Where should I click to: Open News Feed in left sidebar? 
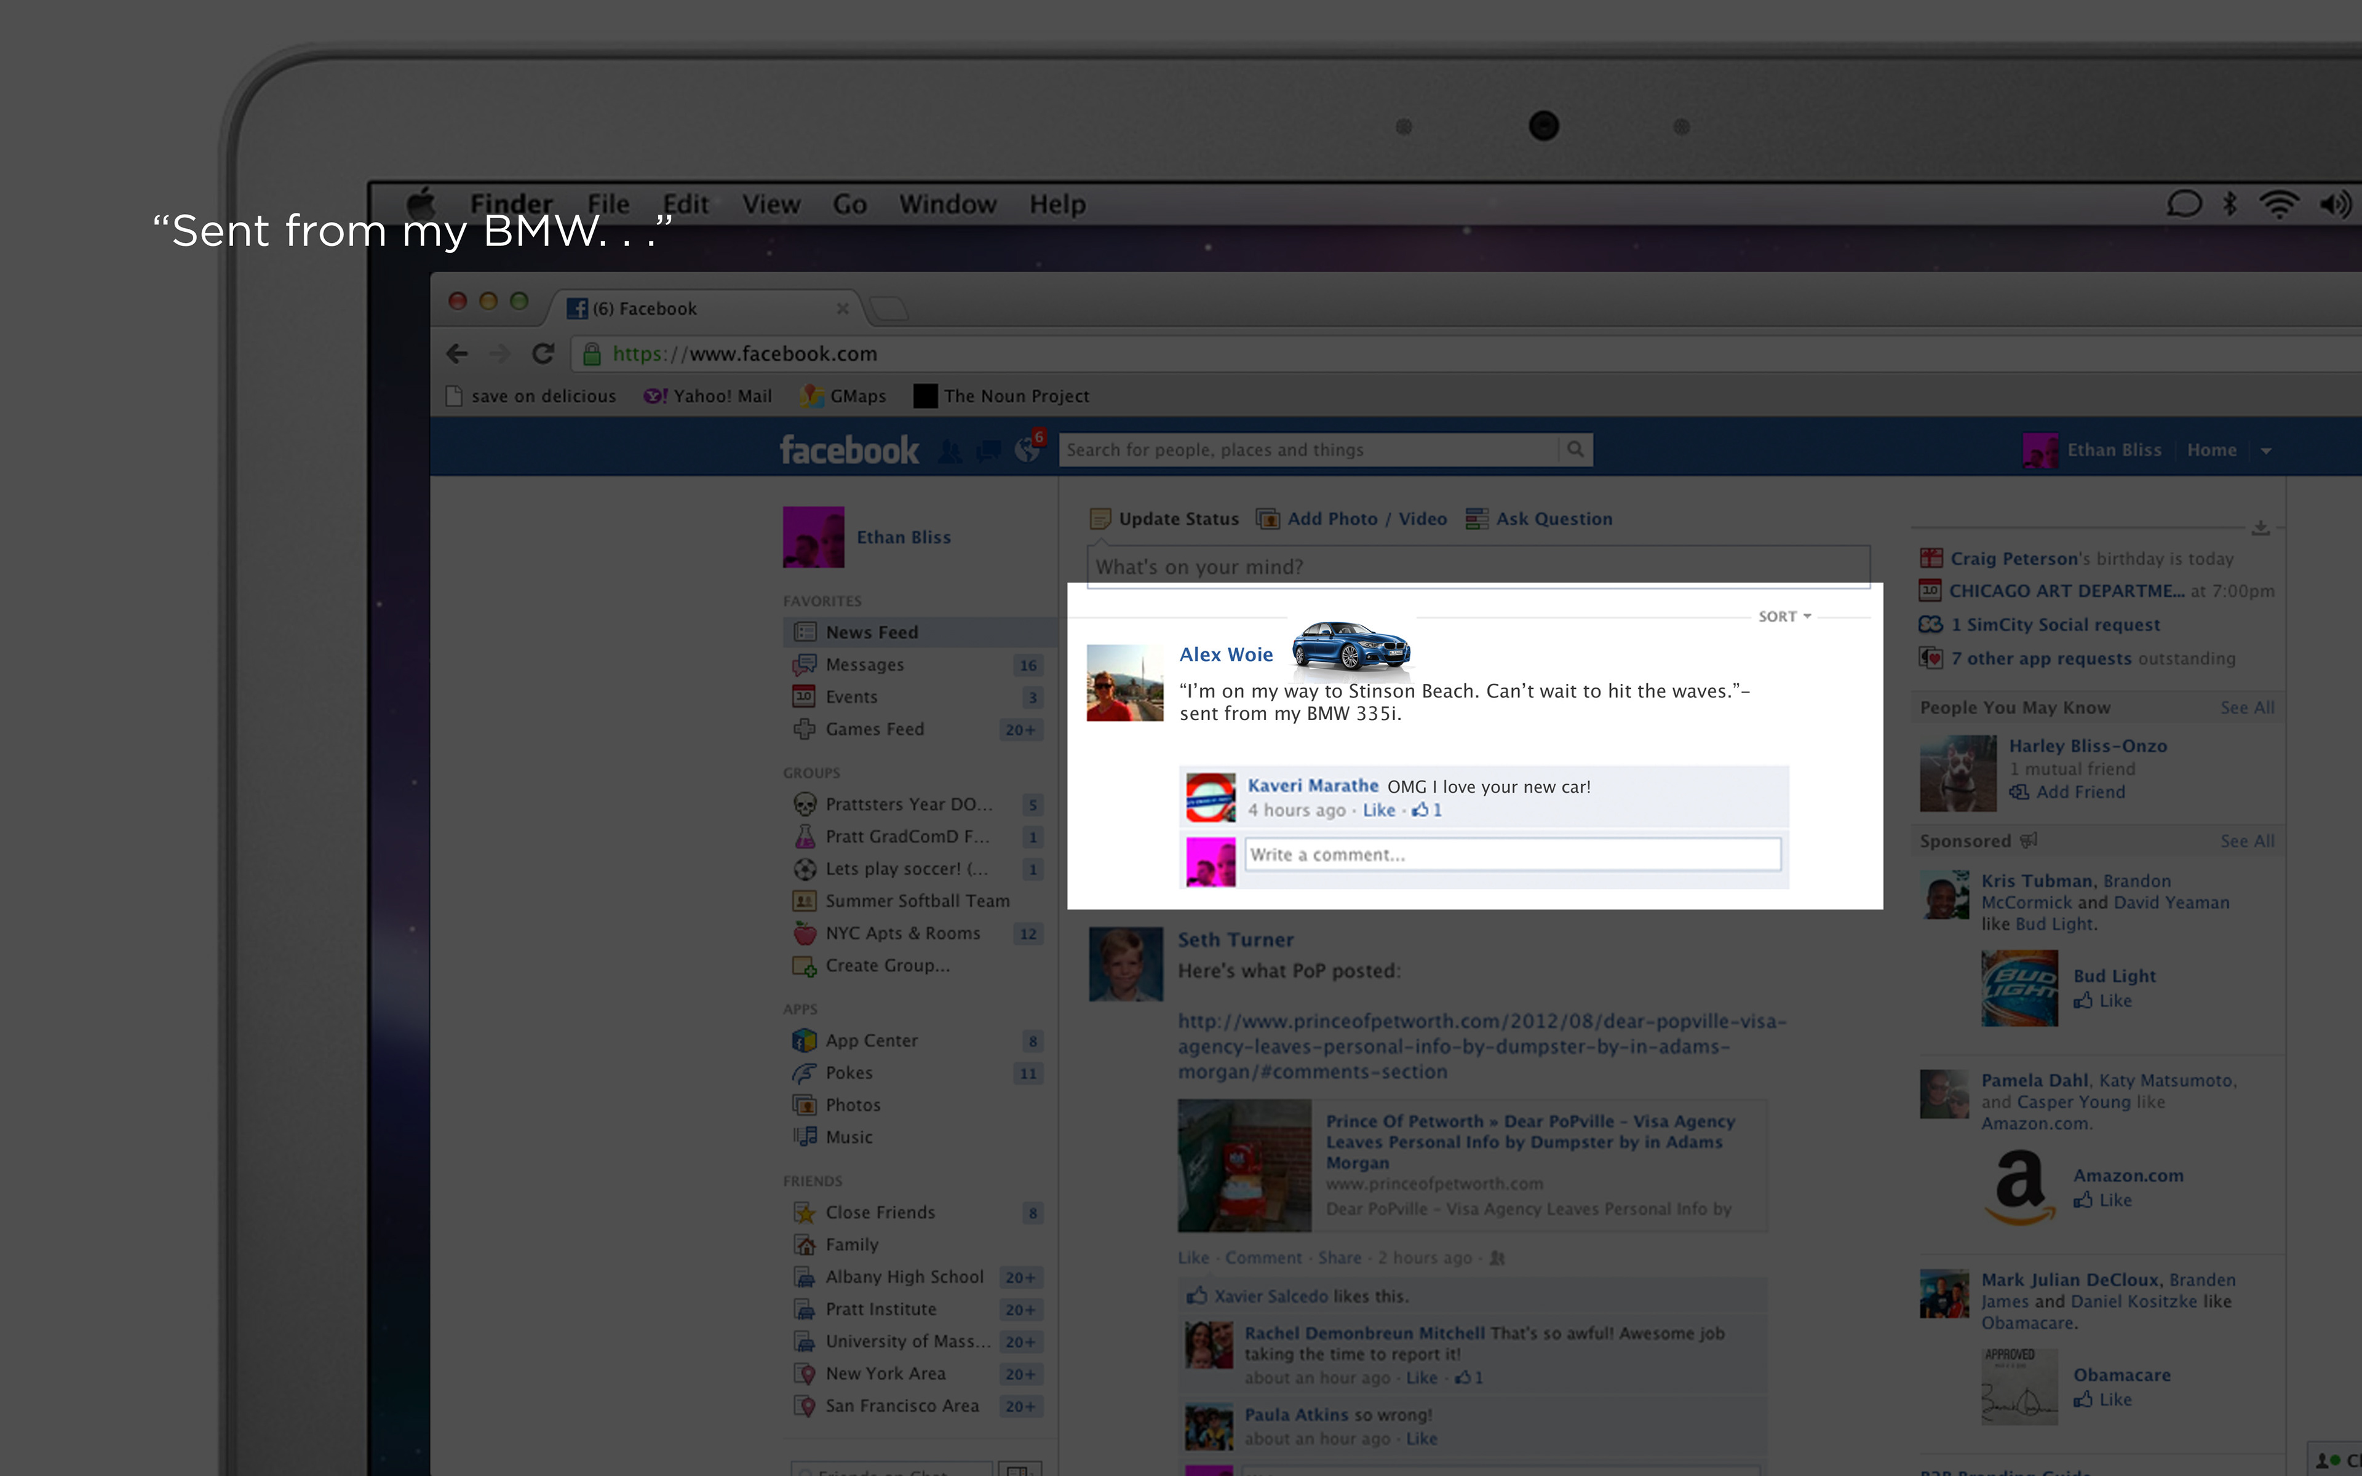click(x=920, y=633)
